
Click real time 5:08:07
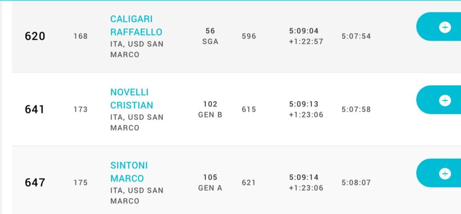[356, 182]
